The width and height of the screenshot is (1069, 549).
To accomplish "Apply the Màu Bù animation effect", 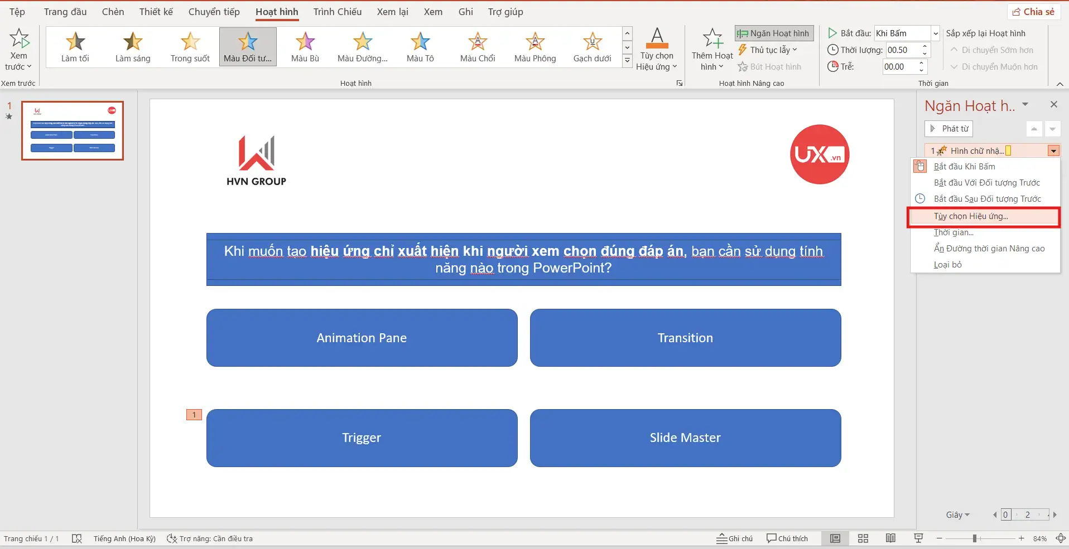I will click(x=305, y=47).
